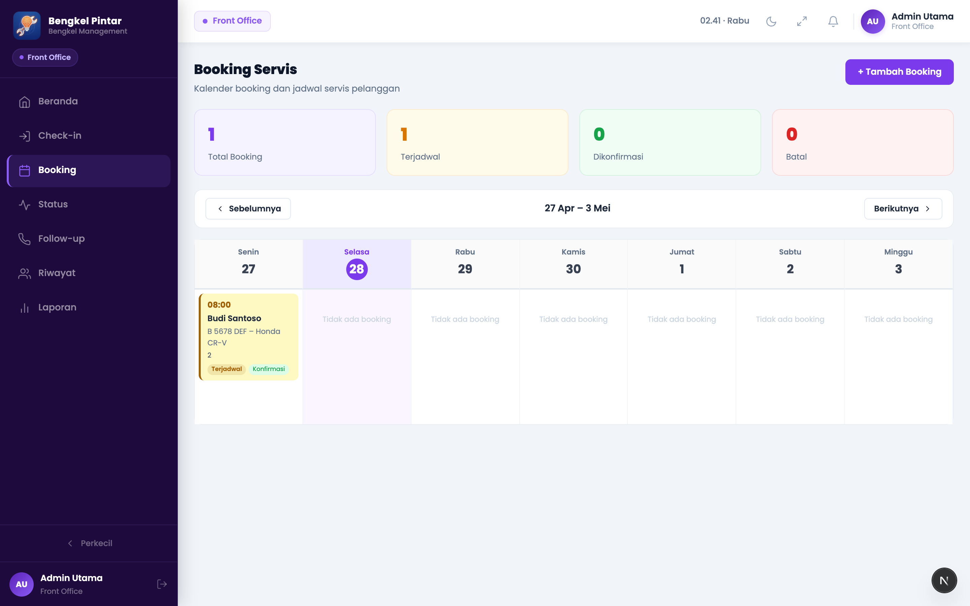Click the round N button at bottom right
The image size is (970, 606).
[944, 580]
